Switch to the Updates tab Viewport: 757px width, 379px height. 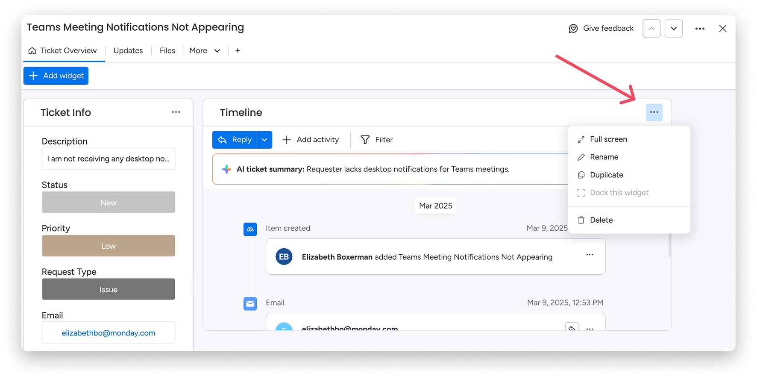tap(128, 50)
